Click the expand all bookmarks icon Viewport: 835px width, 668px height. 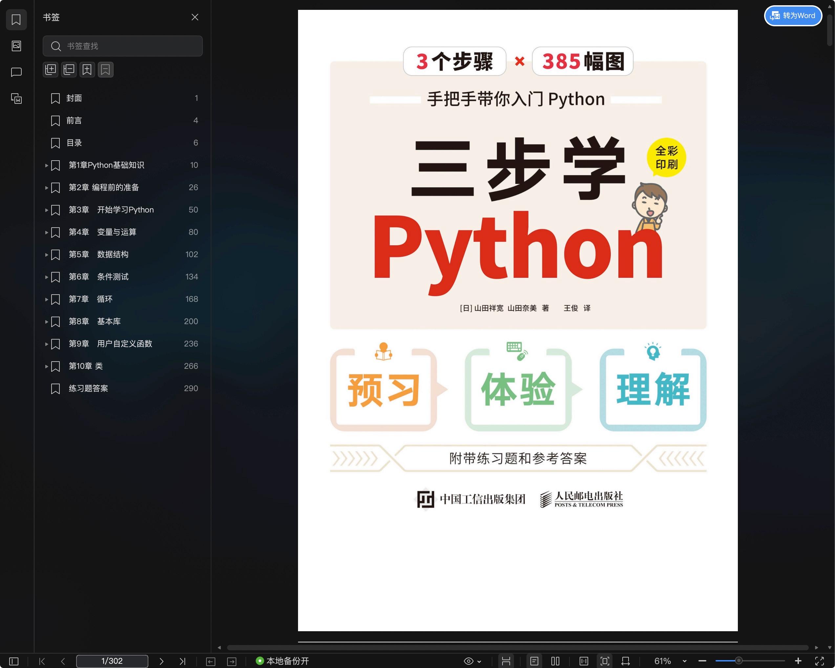[x=50, y=70]
